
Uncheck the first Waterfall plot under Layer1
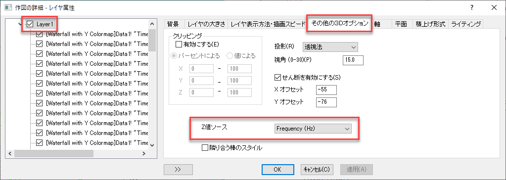click(x=40, y=34)
